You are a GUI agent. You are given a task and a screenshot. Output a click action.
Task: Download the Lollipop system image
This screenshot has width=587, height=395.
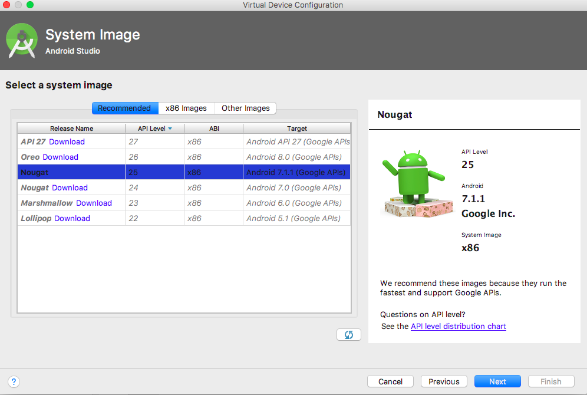coord(72,218)
